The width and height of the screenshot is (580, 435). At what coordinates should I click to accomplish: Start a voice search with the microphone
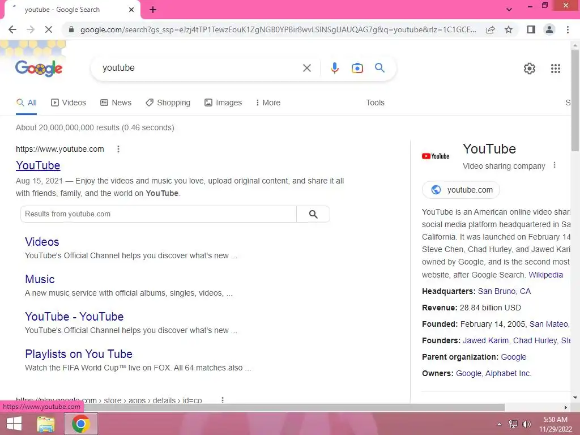[x=334, y=68]
